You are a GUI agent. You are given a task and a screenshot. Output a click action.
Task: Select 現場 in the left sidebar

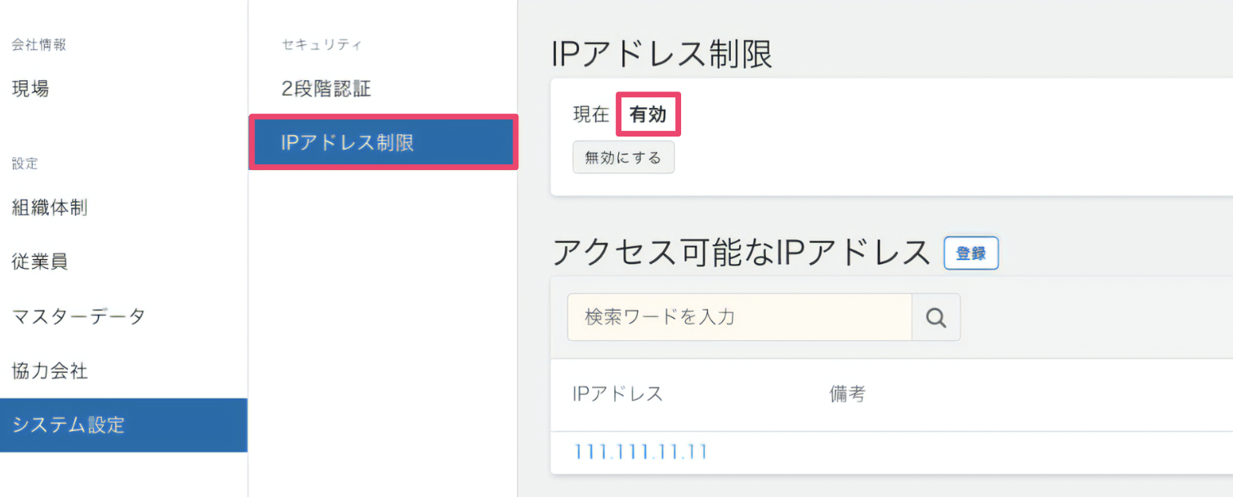pyautogui.click(x=31, y=89)
